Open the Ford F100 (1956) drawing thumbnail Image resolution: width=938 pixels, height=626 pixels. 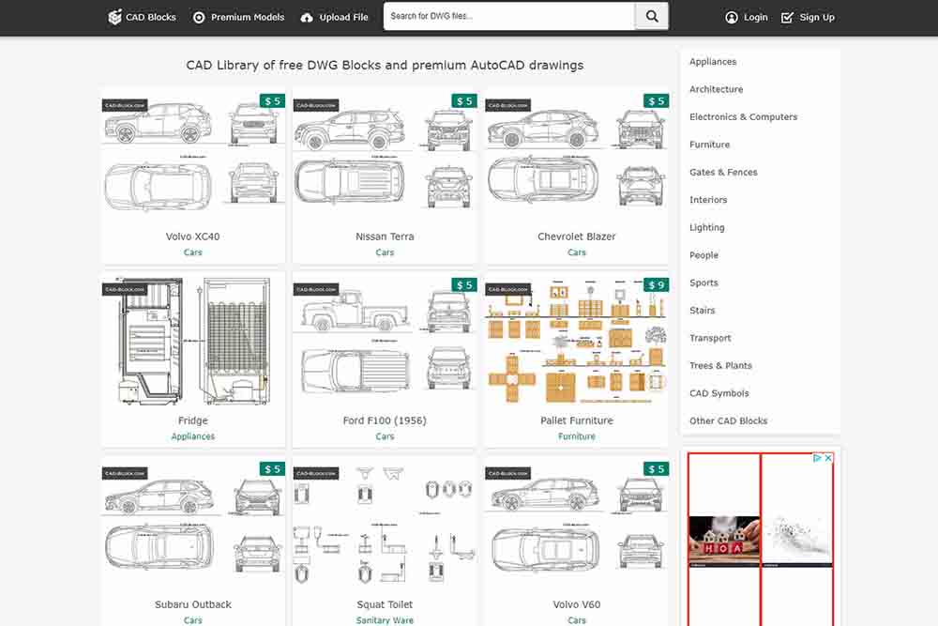click(x=385, y=340)
